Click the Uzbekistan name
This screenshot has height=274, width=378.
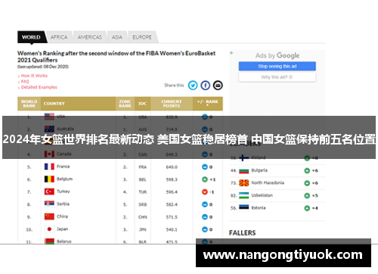point(262,195)
